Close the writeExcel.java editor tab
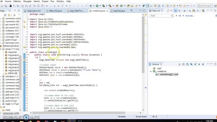217x122 pixels. (107, 11)
